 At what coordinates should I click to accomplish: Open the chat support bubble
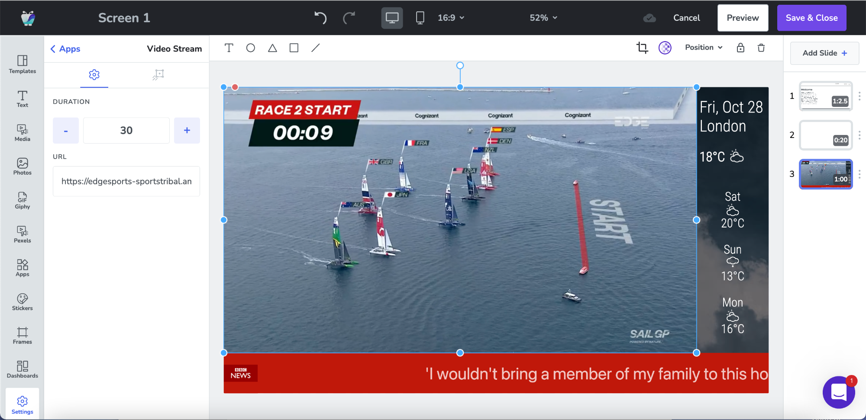(x=839, y=392)
